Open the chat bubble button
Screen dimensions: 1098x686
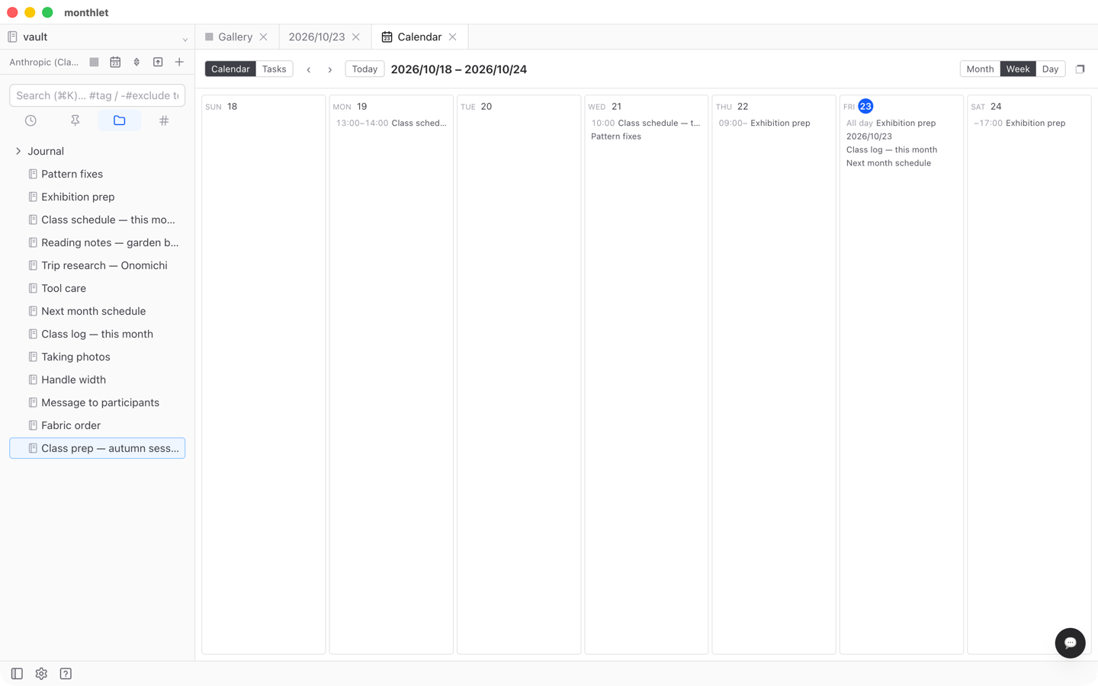tap(1070, 643)
